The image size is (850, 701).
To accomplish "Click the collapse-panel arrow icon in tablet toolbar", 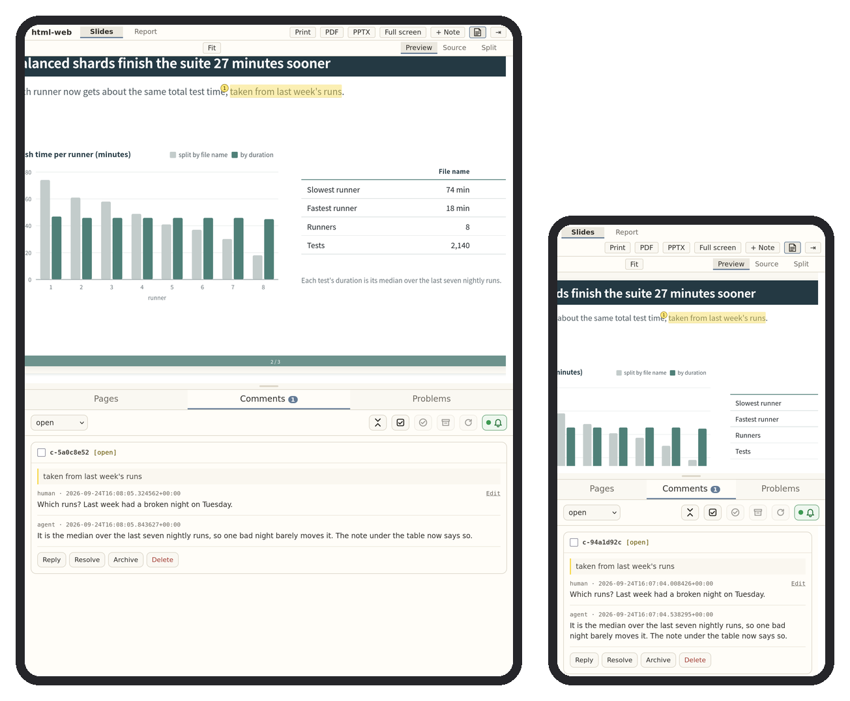I will [499, 32].
